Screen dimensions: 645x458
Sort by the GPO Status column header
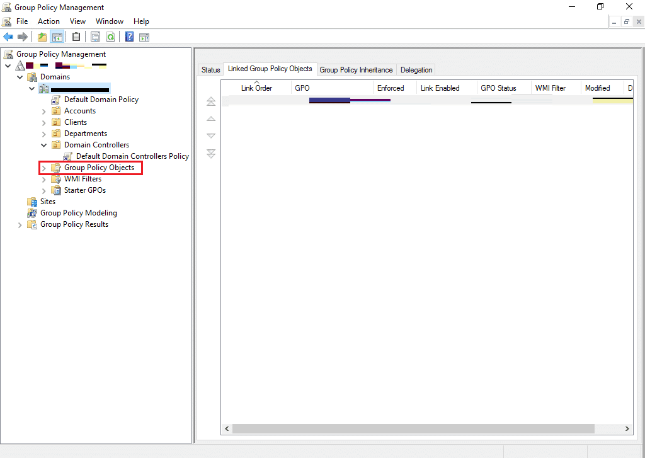(504, 88)
